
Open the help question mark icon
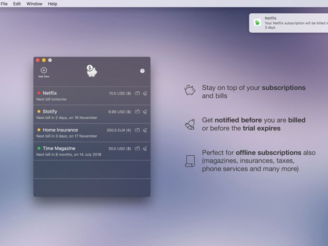(x=142, y=71)
